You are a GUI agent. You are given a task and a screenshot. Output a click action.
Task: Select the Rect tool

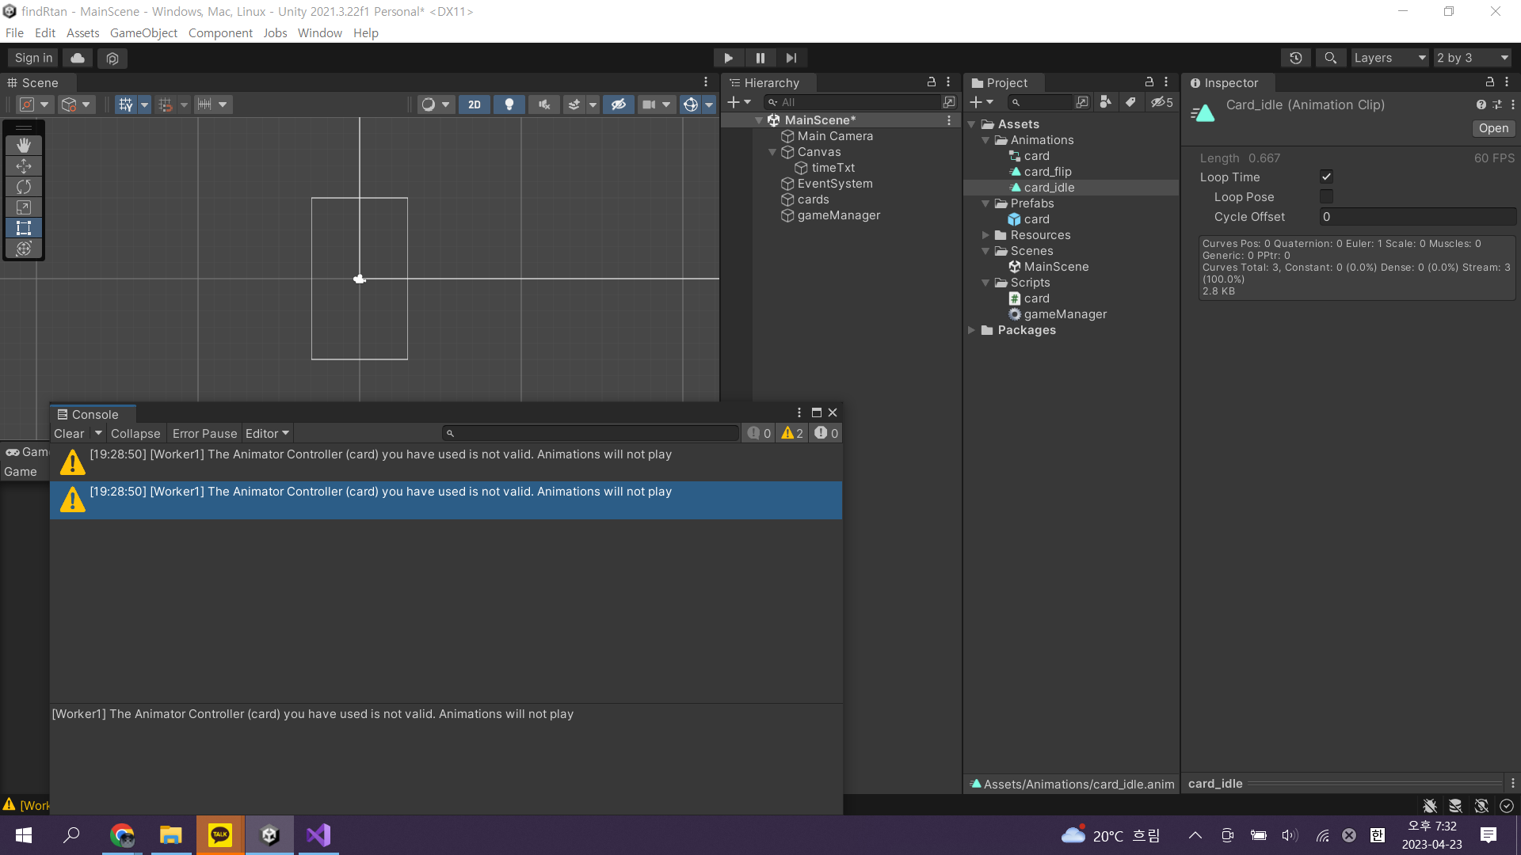[24, 228]
